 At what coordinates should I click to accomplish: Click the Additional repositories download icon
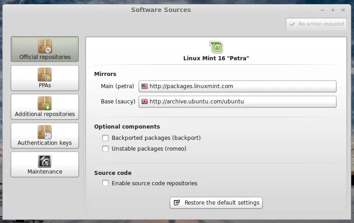(45, 103)
